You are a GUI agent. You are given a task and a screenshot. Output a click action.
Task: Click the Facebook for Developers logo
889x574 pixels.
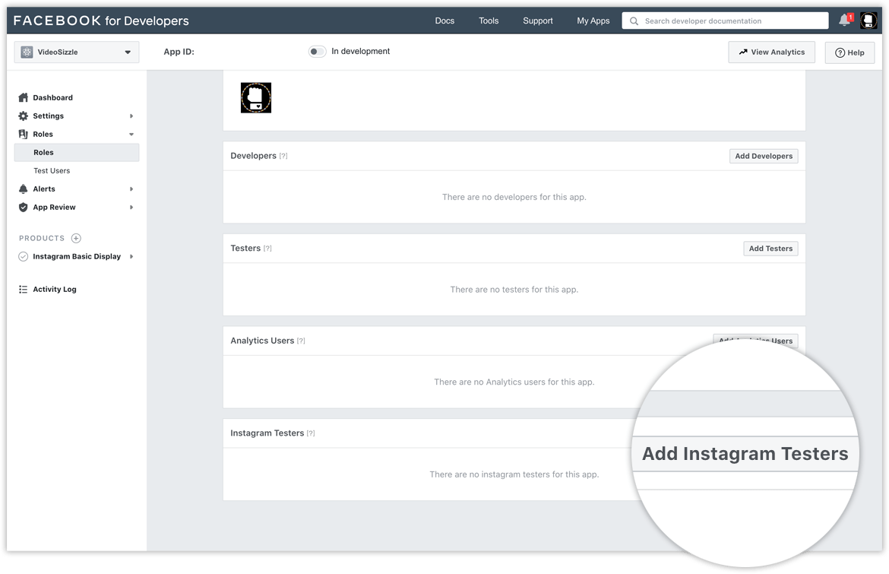coord(101,21)
